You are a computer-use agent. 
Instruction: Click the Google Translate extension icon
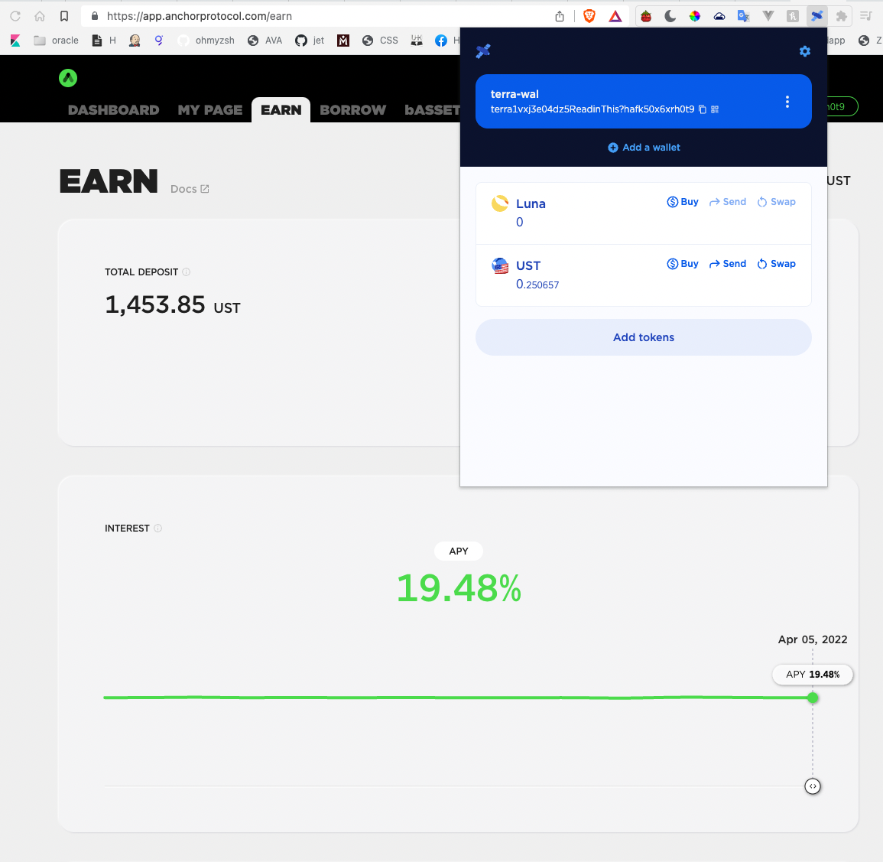coord(743,16)
